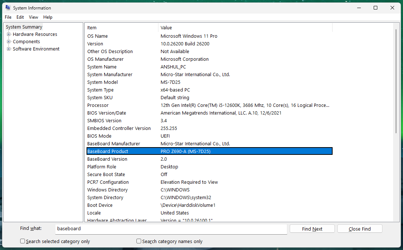This screenshot has height=250, width=403.
Task: Click the value ANSHUL_PC
Action: coord(173,67)
